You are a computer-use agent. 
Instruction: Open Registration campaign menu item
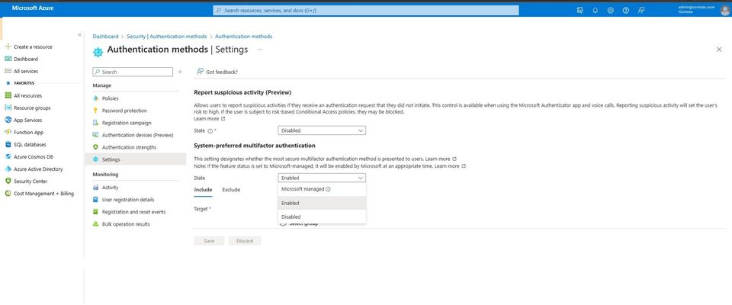[127, 123]
